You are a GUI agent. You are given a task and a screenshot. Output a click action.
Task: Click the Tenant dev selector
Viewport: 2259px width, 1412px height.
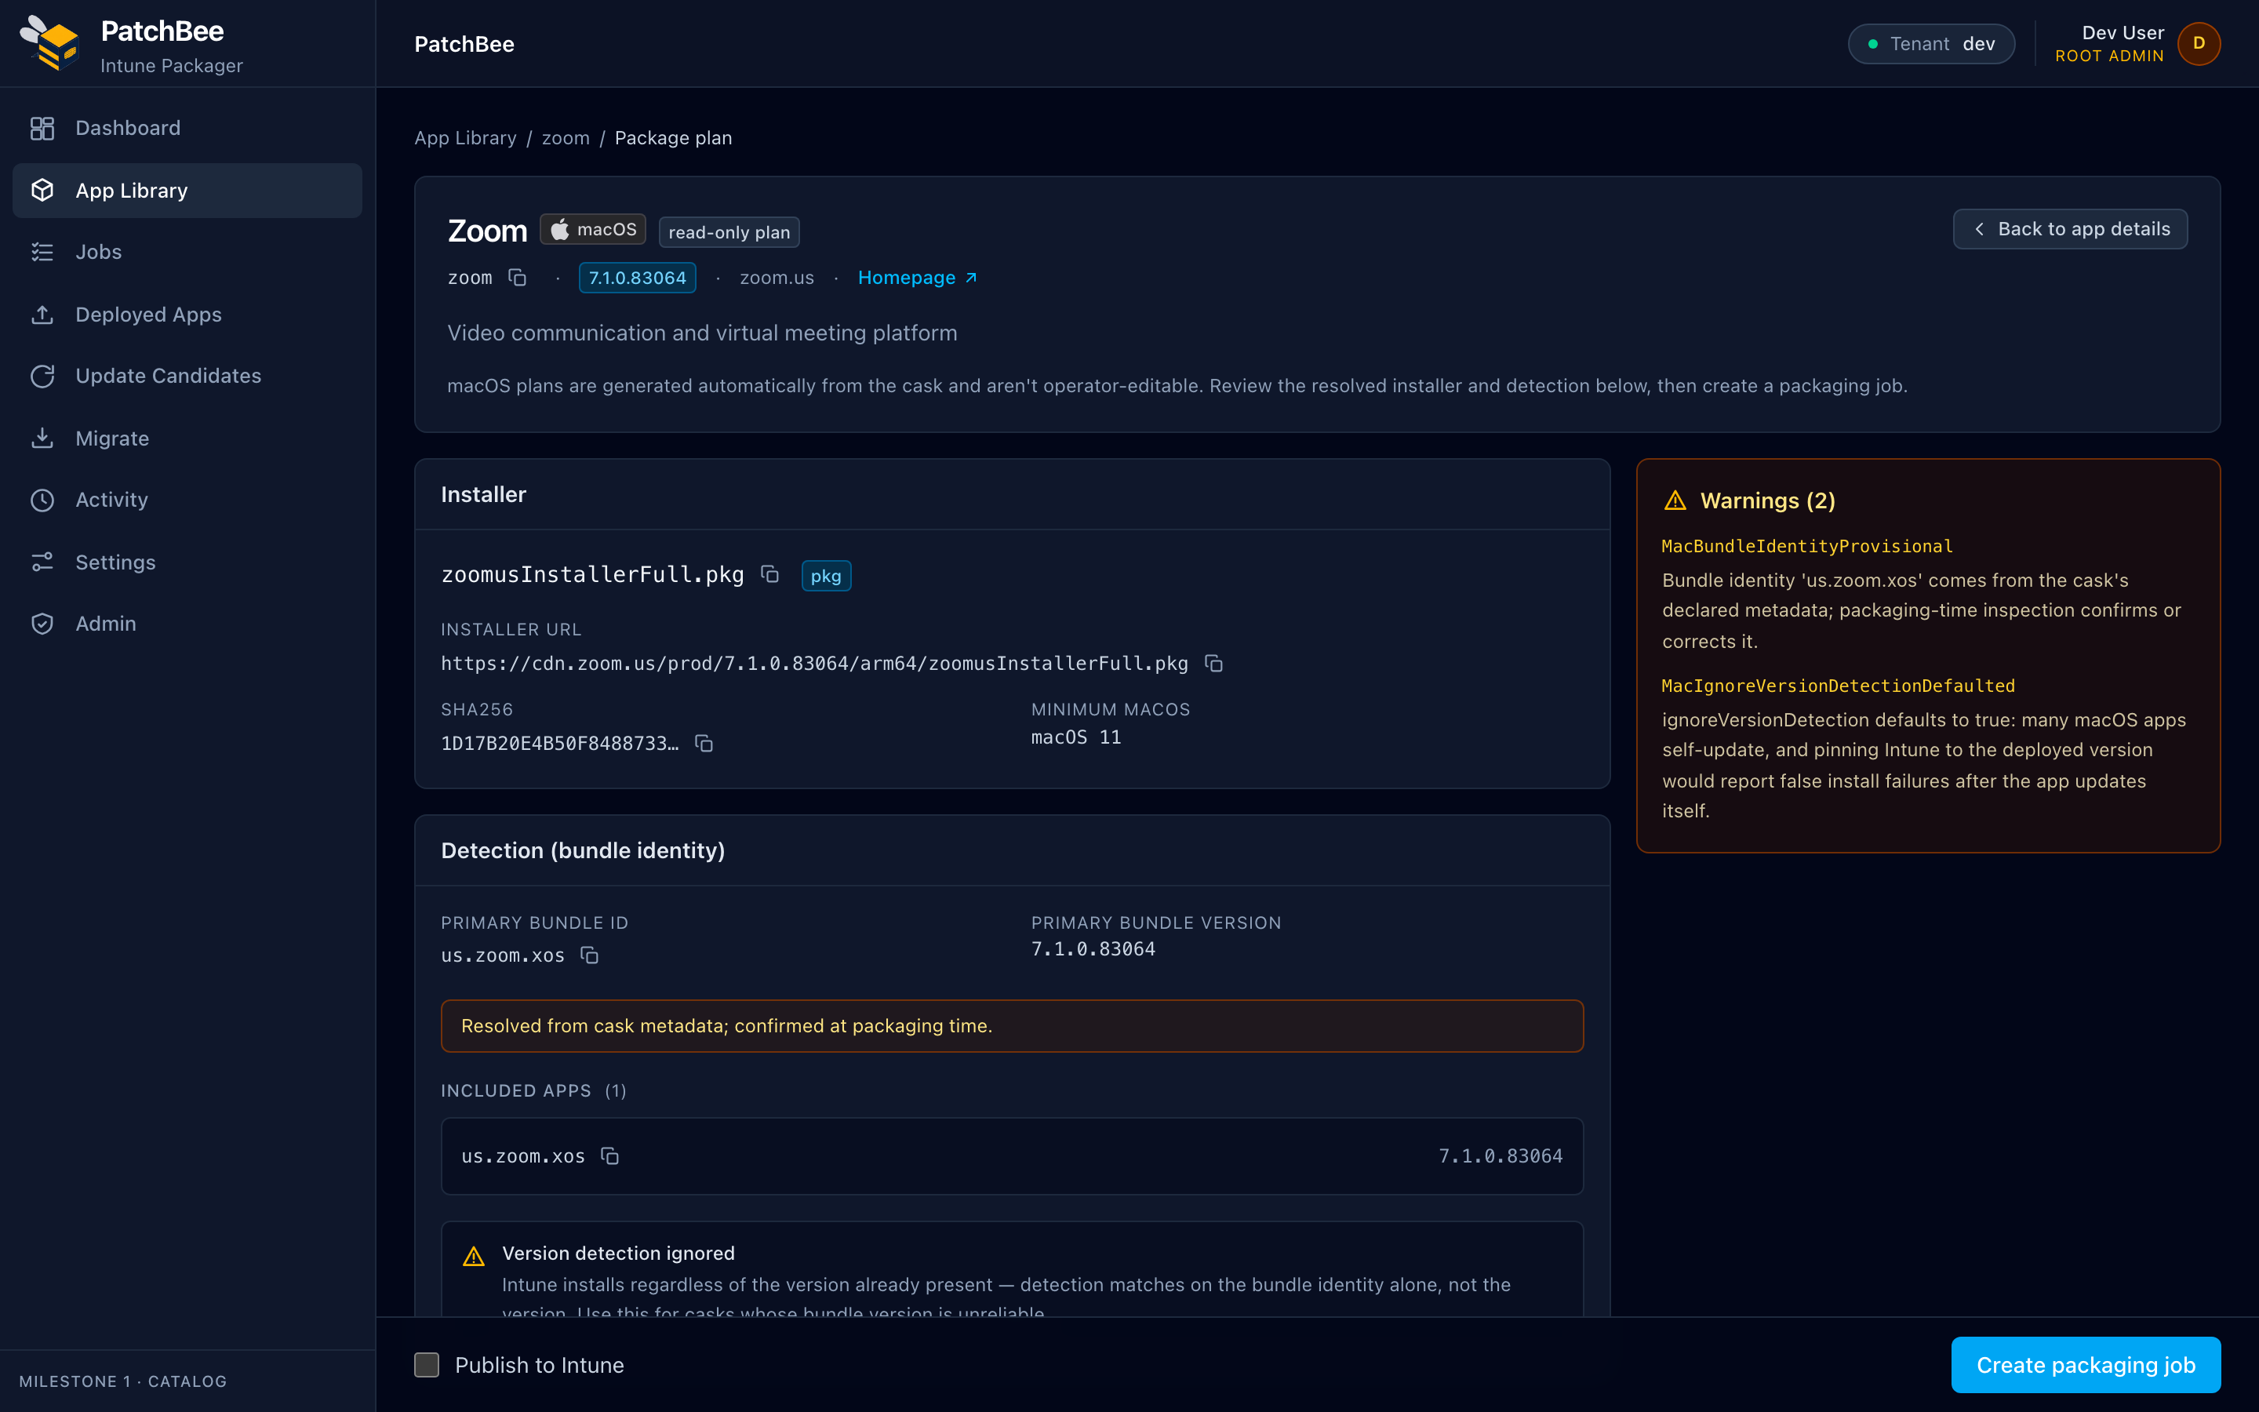click(1930, 44)
